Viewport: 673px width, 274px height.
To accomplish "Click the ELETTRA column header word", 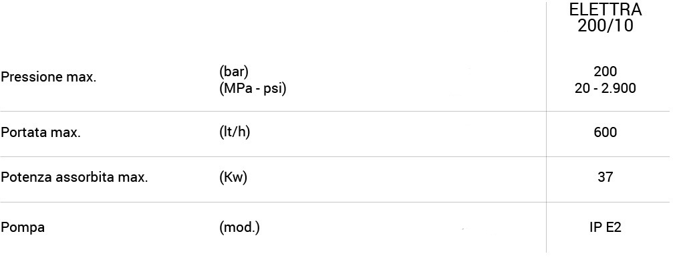I will (605, 11).
